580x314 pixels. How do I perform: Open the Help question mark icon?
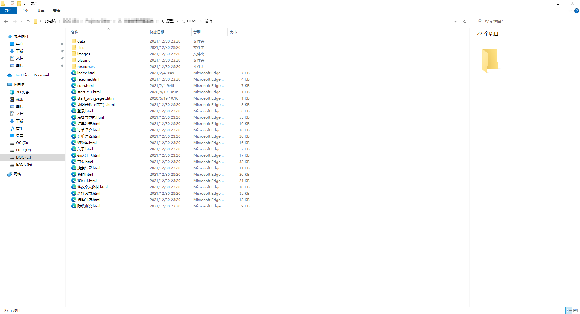pyautogui.click(x=577, y=11)
